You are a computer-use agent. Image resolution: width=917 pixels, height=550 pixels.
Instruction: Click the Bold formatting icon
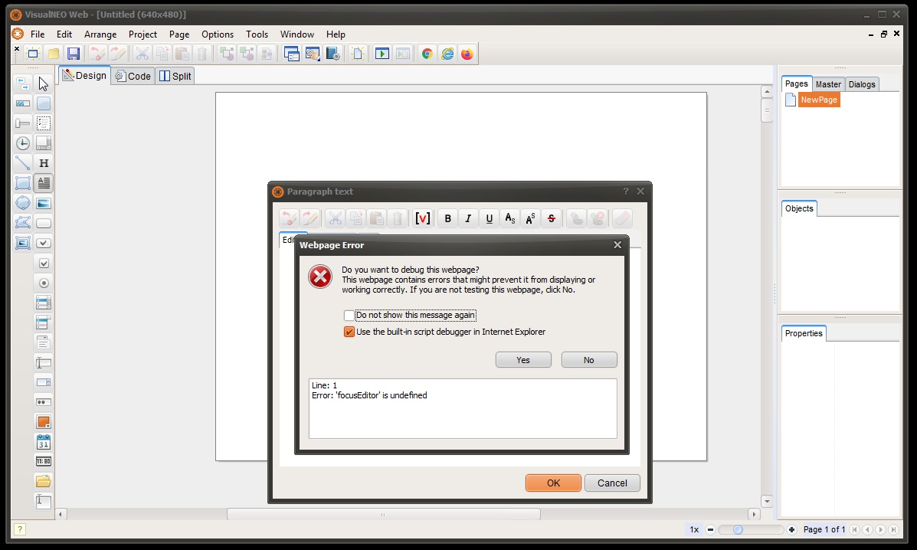click(448, 218)
